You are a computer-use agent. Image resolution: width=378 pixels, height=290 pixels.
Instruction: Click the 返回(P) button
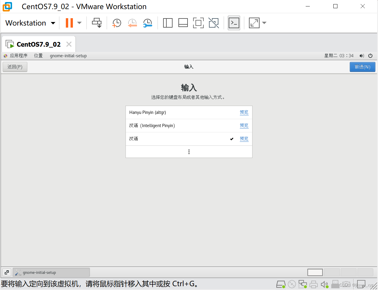pos(15,67)
